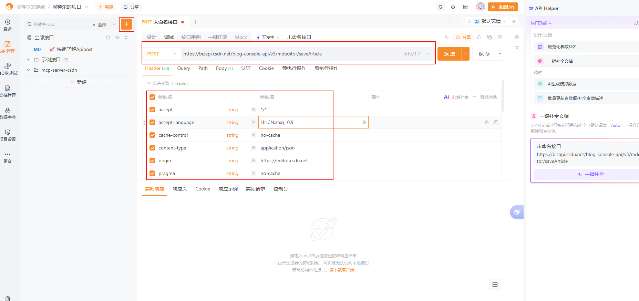Open the dropdown arrow next to 发送
Image resolution: width=639 pixels, height=301 pixels.
465,54
